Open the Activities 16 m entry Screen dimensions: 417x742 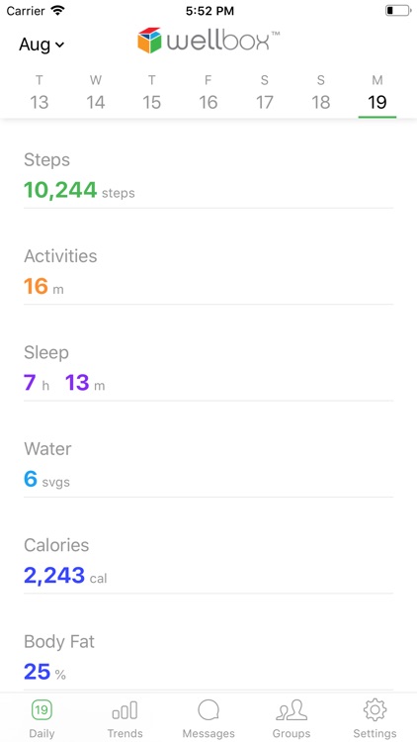click(208, 275)
